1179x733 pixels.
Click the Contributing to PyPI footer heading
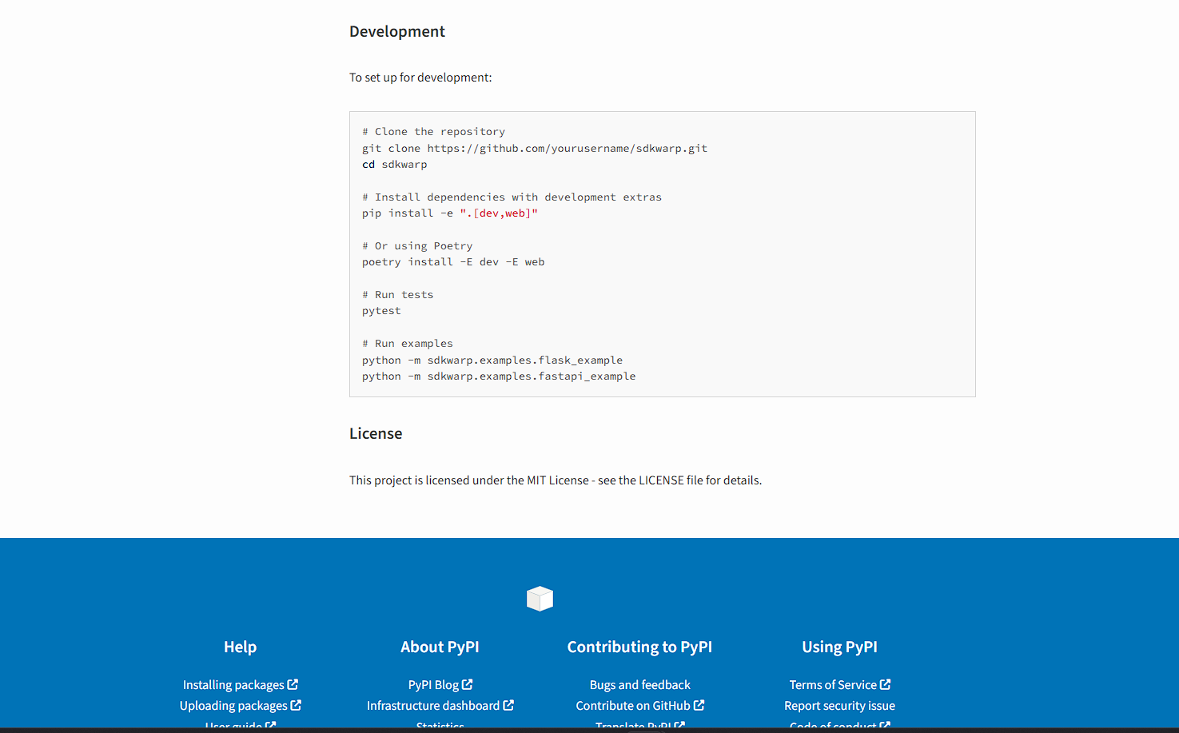(x=640, y=647)
